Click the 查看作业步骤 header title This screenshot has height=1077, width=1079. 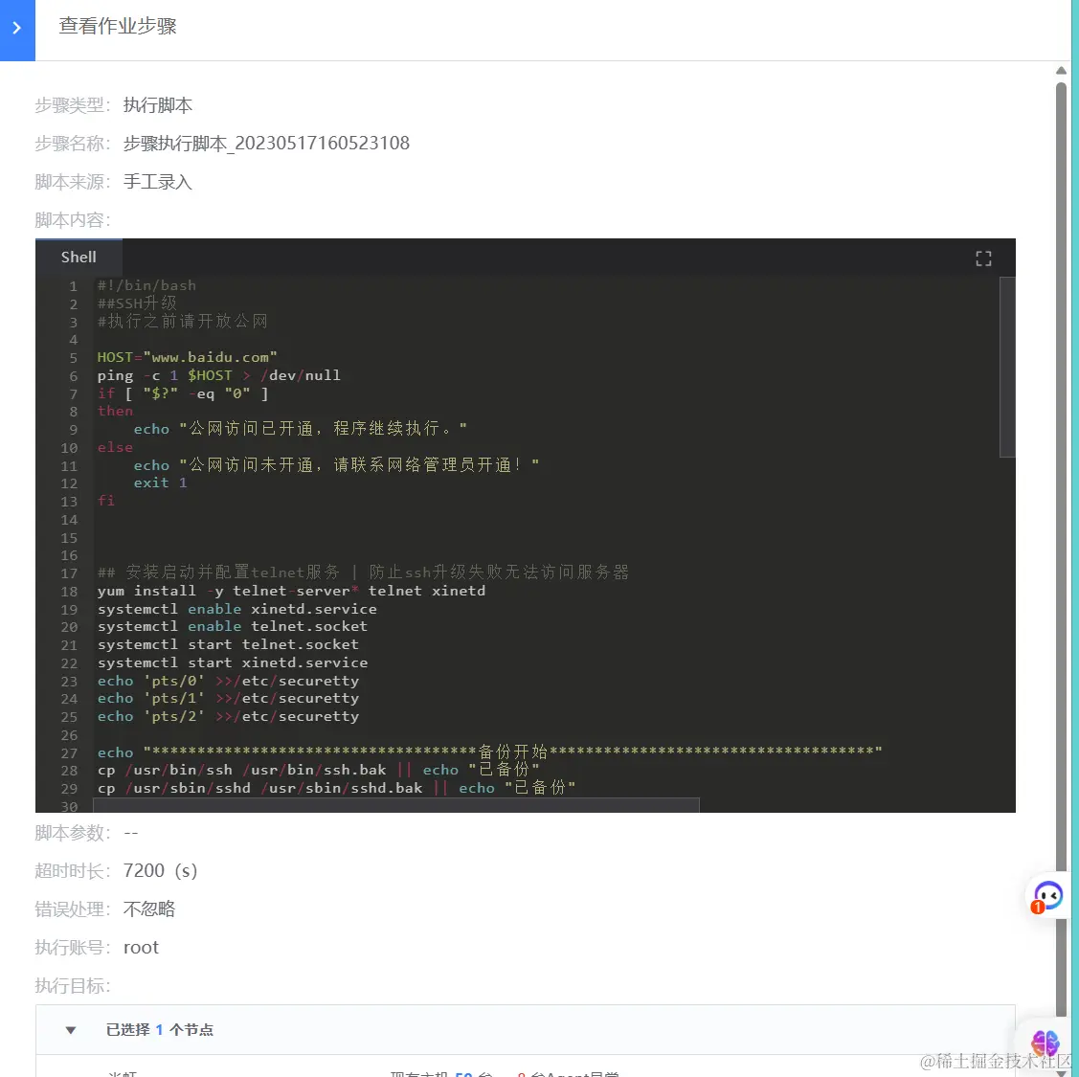click(x=118, y=26)
